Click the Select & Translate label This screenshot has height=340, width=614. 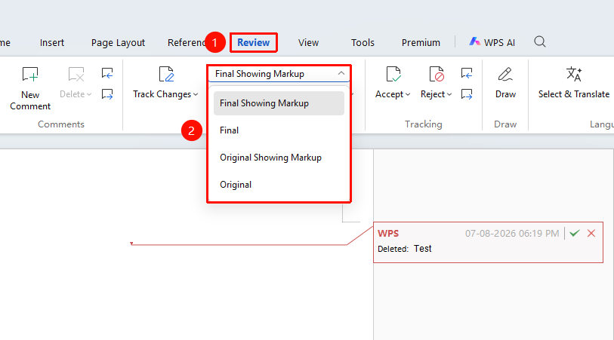click(574, 94)
